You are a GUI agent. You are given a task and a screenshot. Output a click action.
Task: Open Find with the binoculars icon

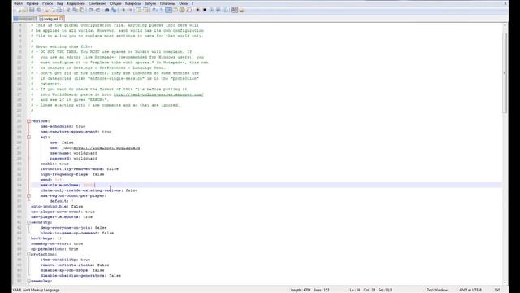(x=106, y=10)
